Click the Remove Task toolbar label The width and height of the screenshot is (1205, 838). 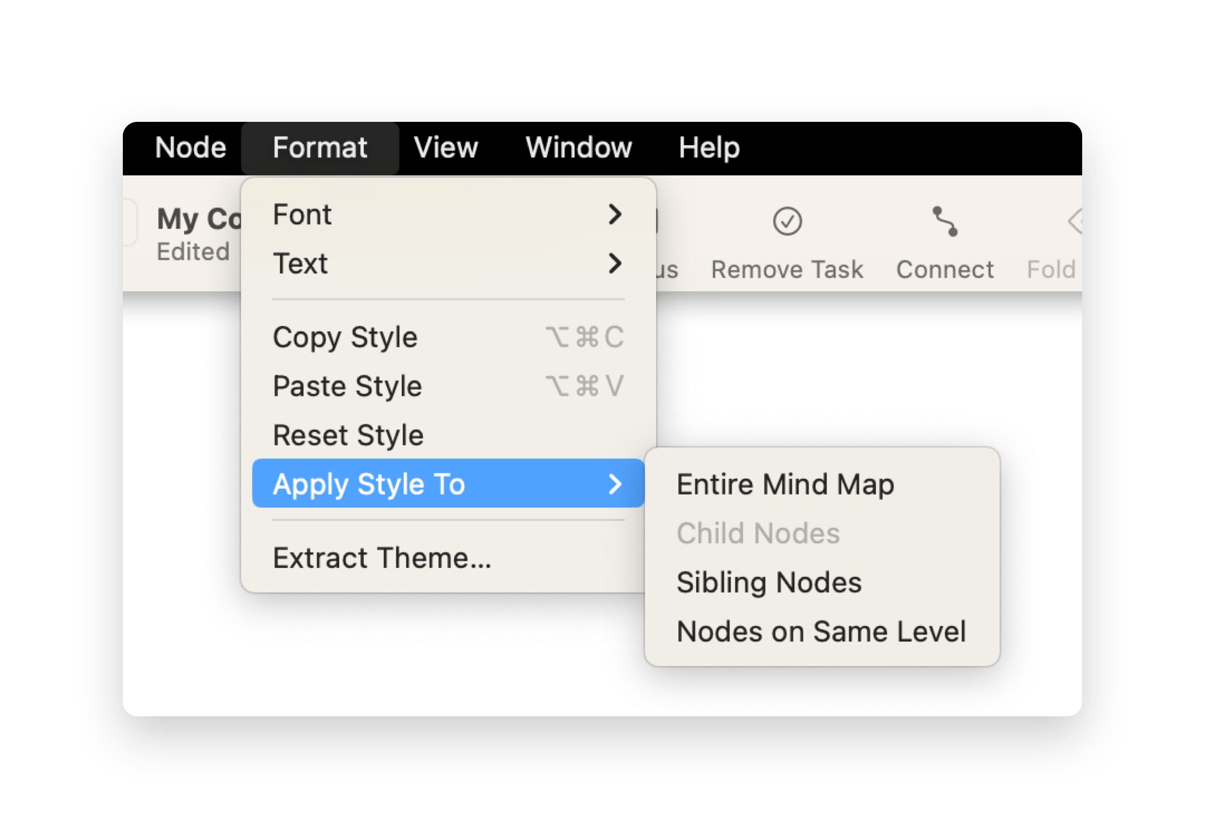pyautogui.click(x=787, y=270)
